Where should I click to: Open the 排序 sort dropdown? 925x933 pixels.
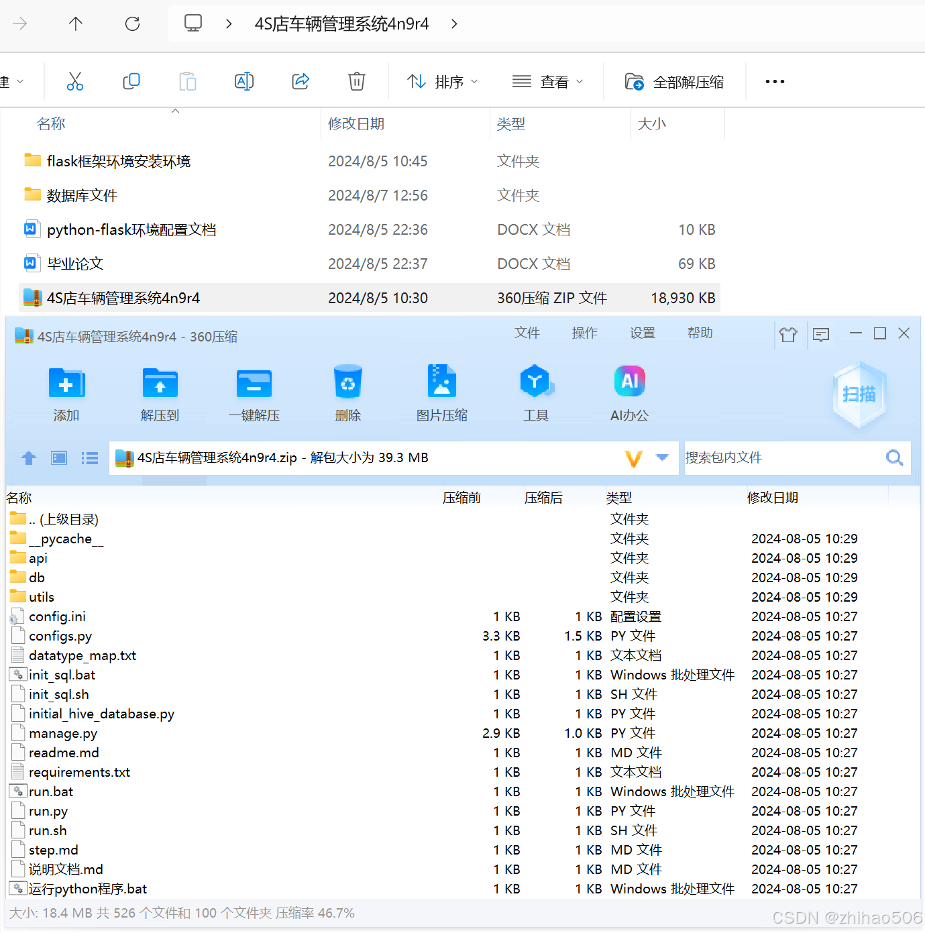click(443, 81)
